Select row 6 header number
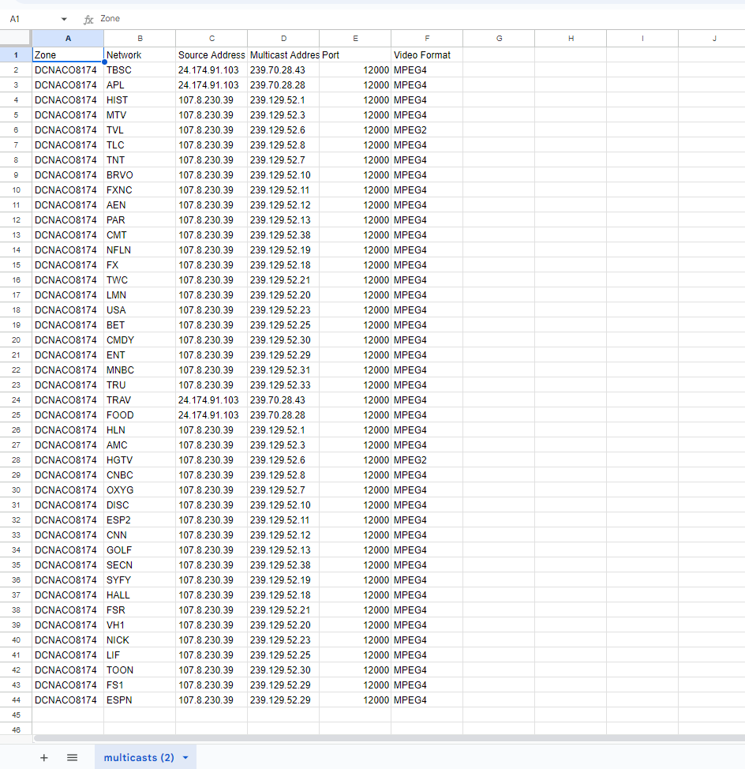Image resolution: width=745 pixels, height=769 pixels. click(16, 130)
